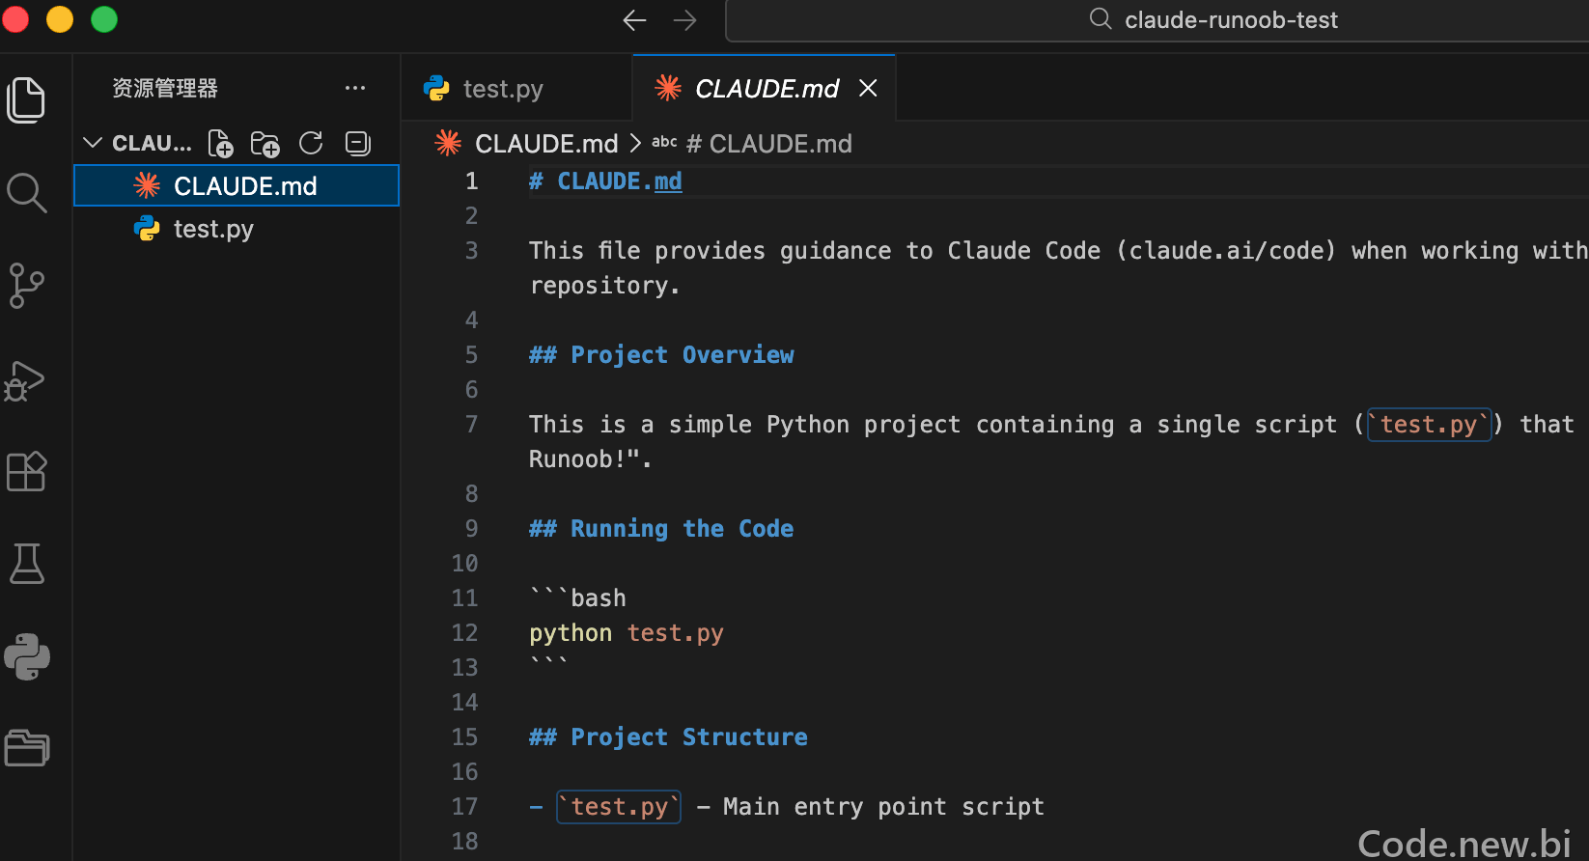Select CLAUDE.md in the file tree
Image resolution: width=1589 pixels, height=861 pixels.
[x=237, y=185]
